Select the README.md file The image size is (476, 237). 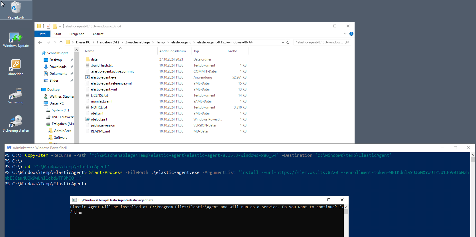coord(100,131)
